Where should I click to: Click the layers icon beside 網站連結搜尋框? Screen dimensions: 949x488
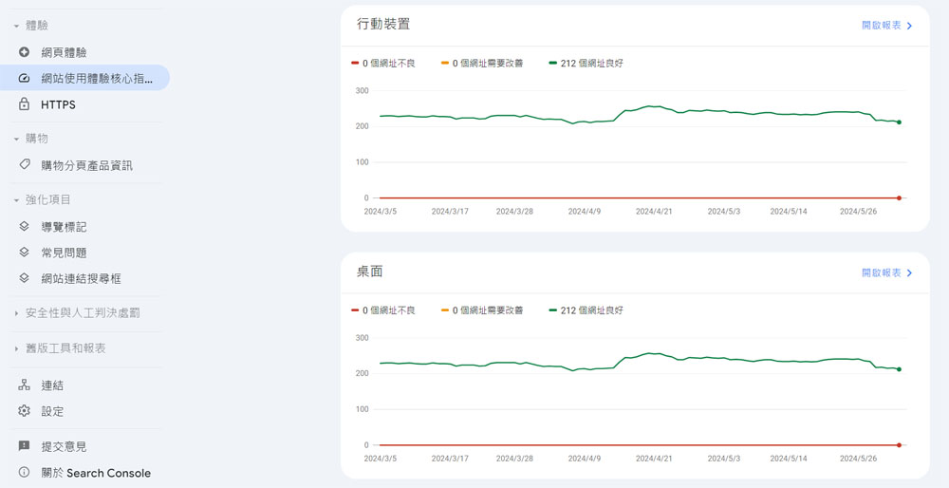(25, 278)
